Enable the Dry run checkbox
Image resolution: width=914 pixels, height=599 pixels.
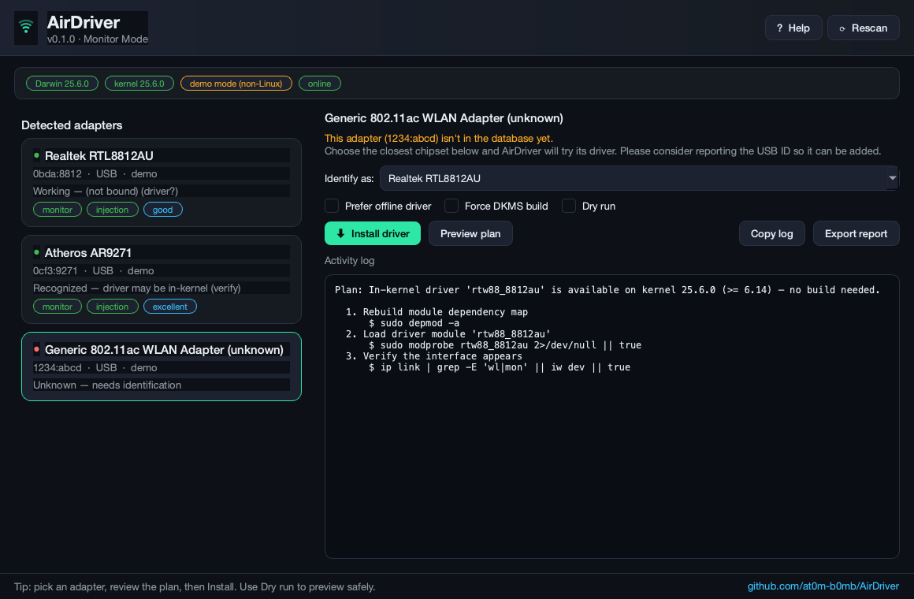(x=569, y=206)
